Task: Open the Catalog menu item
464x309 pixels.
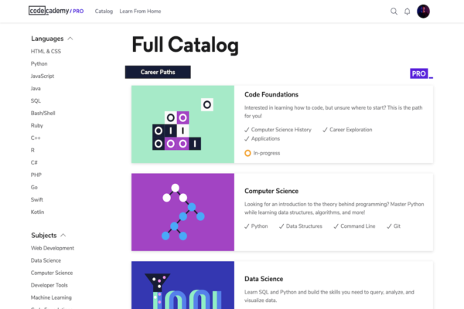Action: 104,12
